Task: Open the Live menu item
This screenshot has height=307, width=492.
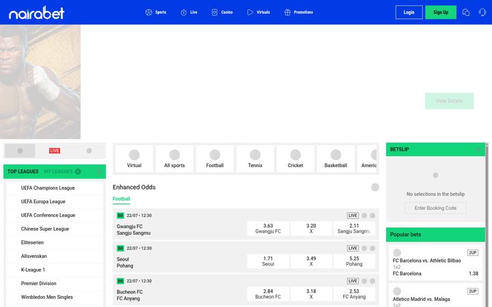Action: 189,12
